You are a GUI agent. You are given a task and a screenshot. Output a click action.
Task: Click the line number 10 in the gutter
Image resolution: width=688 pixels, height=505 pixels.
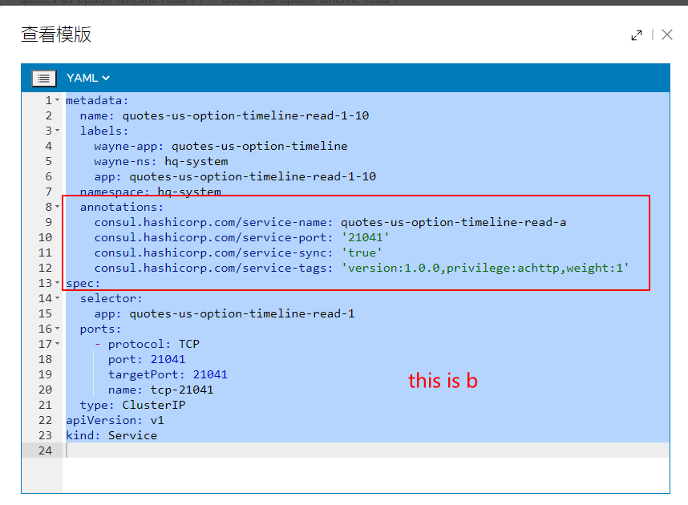point(47,236)
